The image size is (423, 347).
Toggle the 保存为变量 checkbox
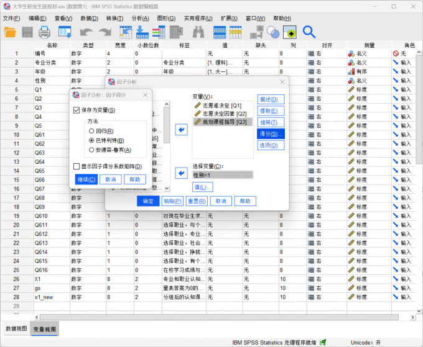click(x=77, y=110)
